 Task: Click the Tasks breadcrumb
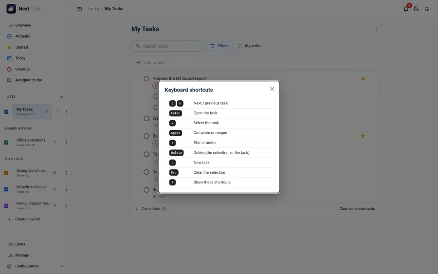coord(93,9)
